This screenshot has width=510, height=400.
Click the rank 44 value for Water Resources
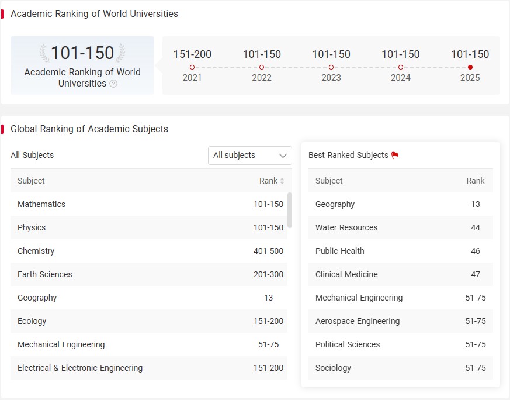pos(475,227)
